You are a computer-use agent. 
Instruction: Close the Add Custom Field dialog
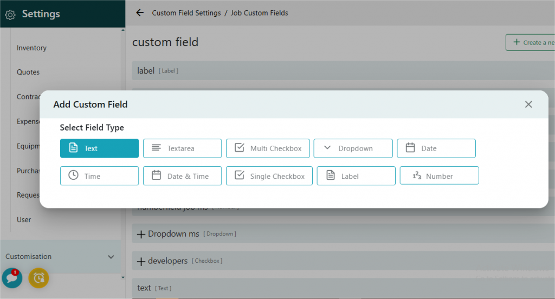528,105
